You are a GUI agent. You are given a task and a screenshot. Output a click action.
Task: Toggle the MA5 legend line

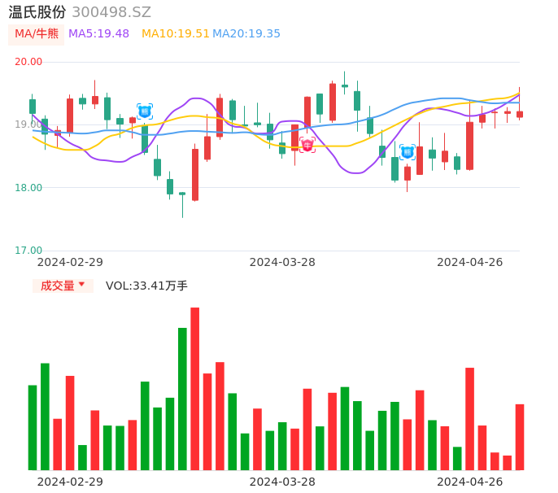98,34
